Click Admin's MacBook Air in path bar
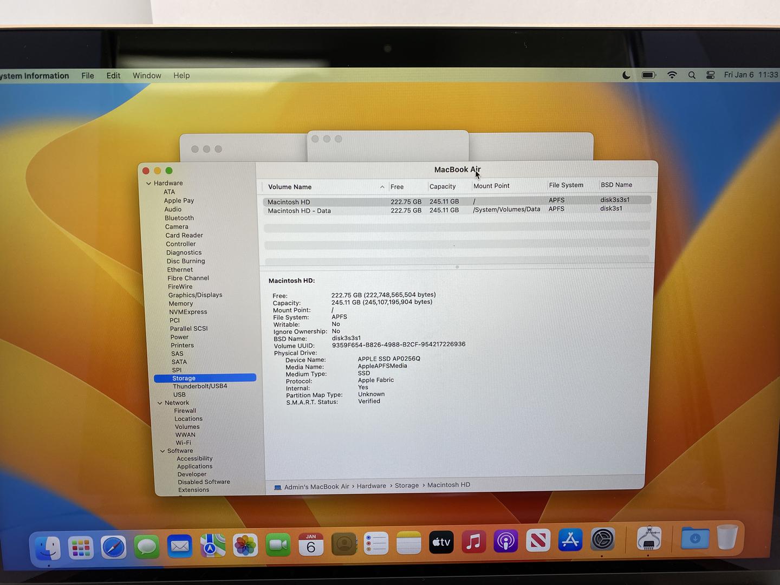Screen dimensions: 780x585 coord(311,487)
